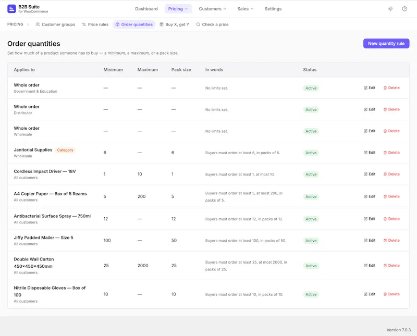
Task: Select Nitrile Disposable Gloves product name
Action: pyautogui.click(x=50, y=291)
